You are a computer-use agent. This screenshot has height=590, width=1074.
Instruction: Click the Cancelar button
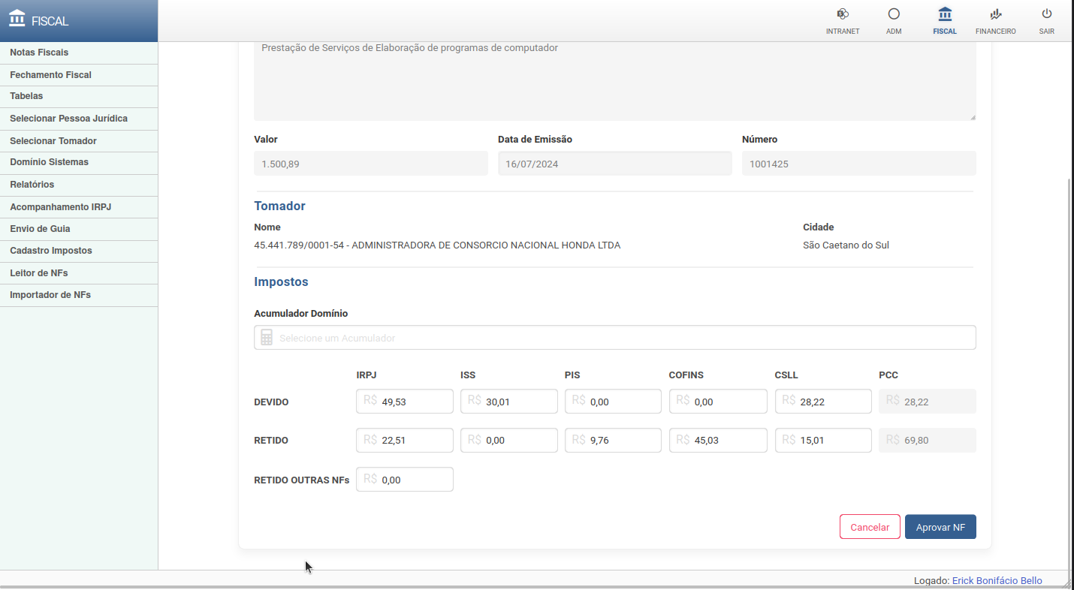[870, 527]
